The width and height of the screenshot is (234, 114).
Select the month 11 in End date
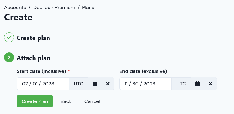pos(126,84)
